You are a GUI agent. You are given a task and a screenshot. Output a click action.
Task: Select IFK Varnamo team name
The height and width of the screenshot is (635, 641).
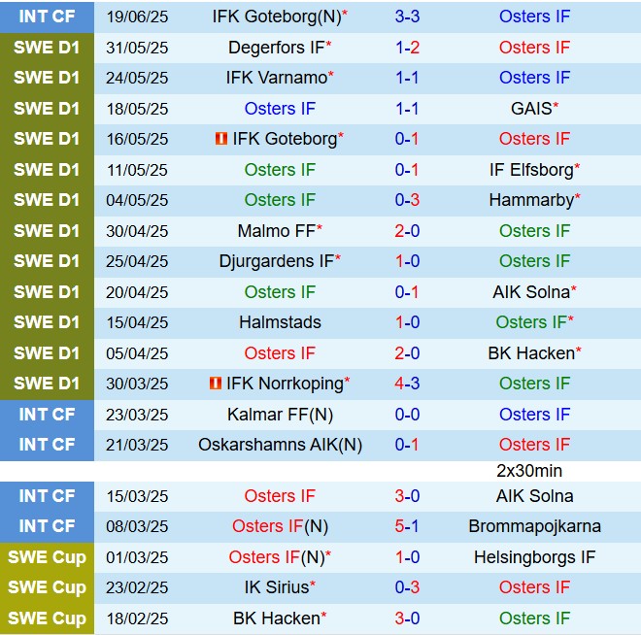coord(276,78)
